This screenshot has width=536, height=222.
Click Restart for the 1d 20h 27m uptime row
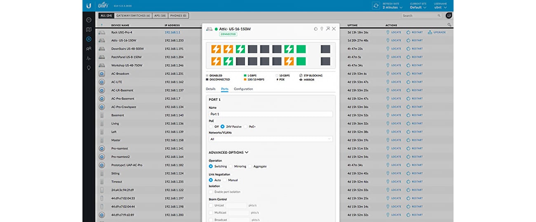click(415, 40)
